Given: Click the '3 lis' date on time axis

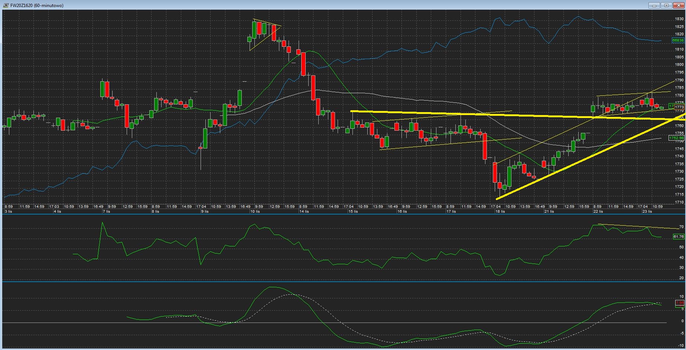Looking at the screenshot, I should pos(8,212).
